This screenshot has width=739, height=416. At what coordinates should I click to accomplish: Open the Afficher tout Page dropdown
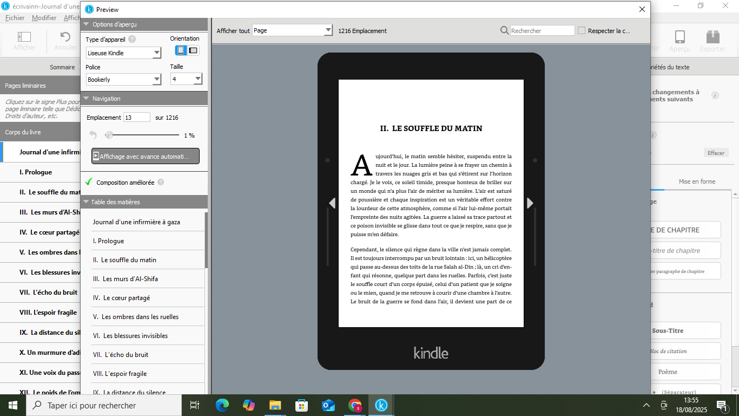point(292,31)
